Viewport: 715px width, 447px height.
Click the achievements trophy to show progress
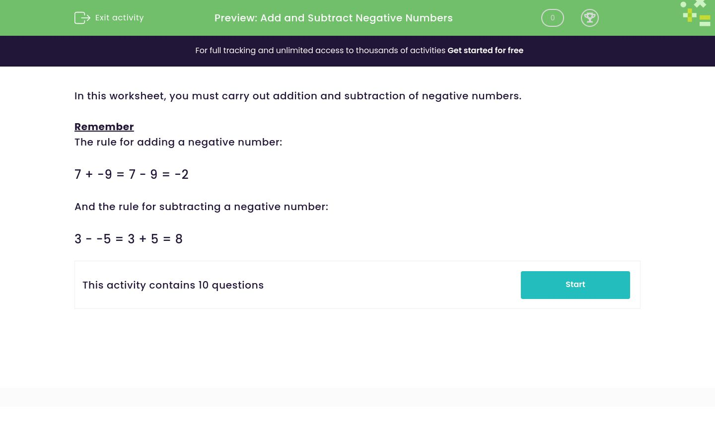click(590, 18)
